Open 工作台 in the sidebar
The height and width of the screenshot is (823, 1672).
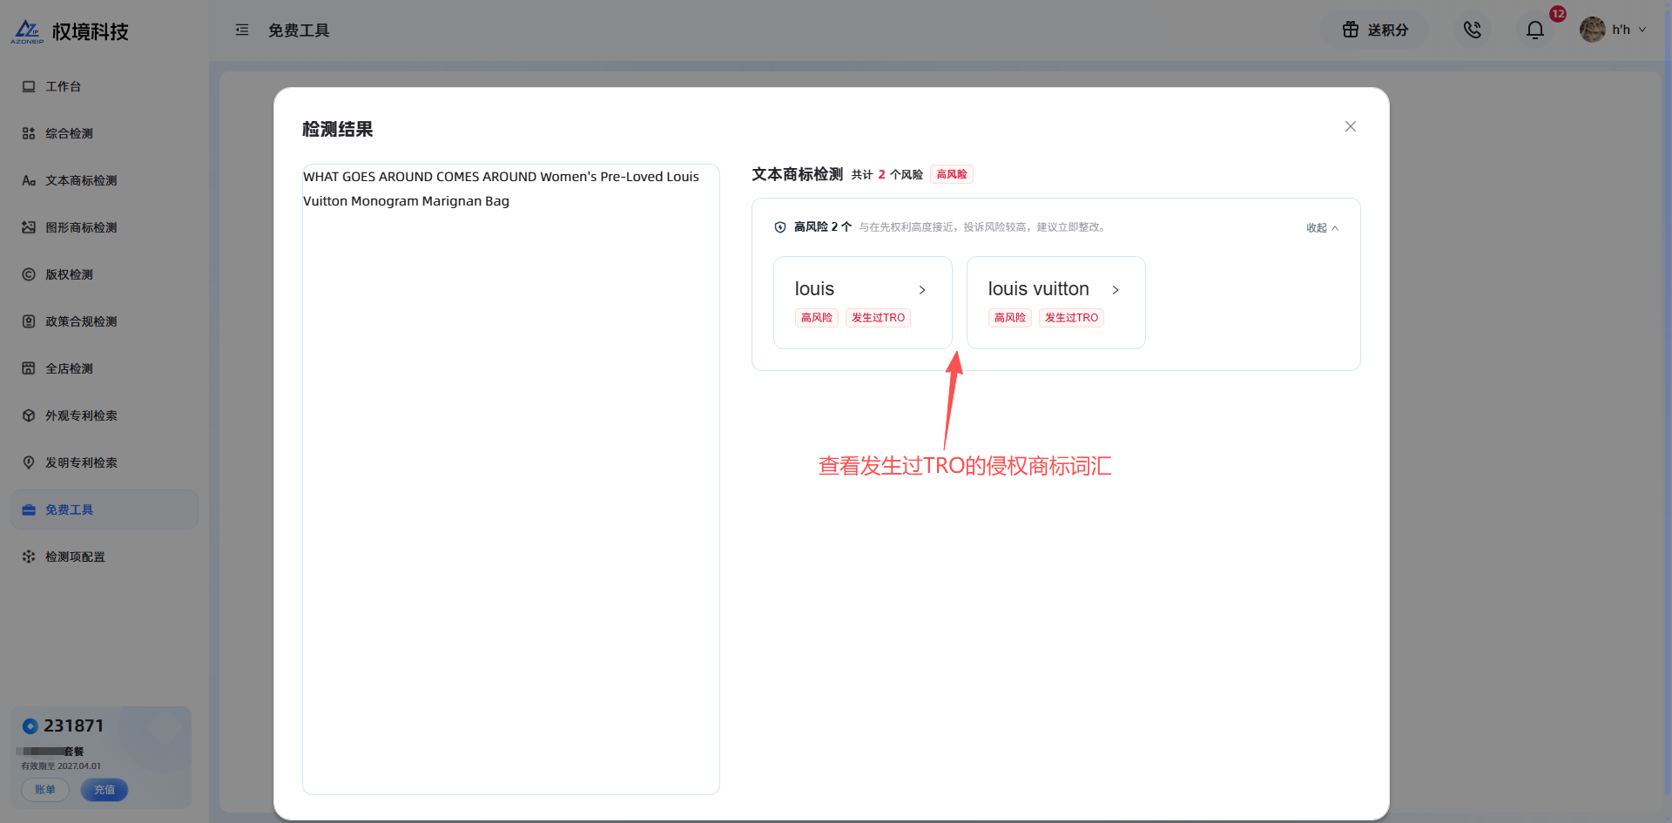tap(104, 86)
